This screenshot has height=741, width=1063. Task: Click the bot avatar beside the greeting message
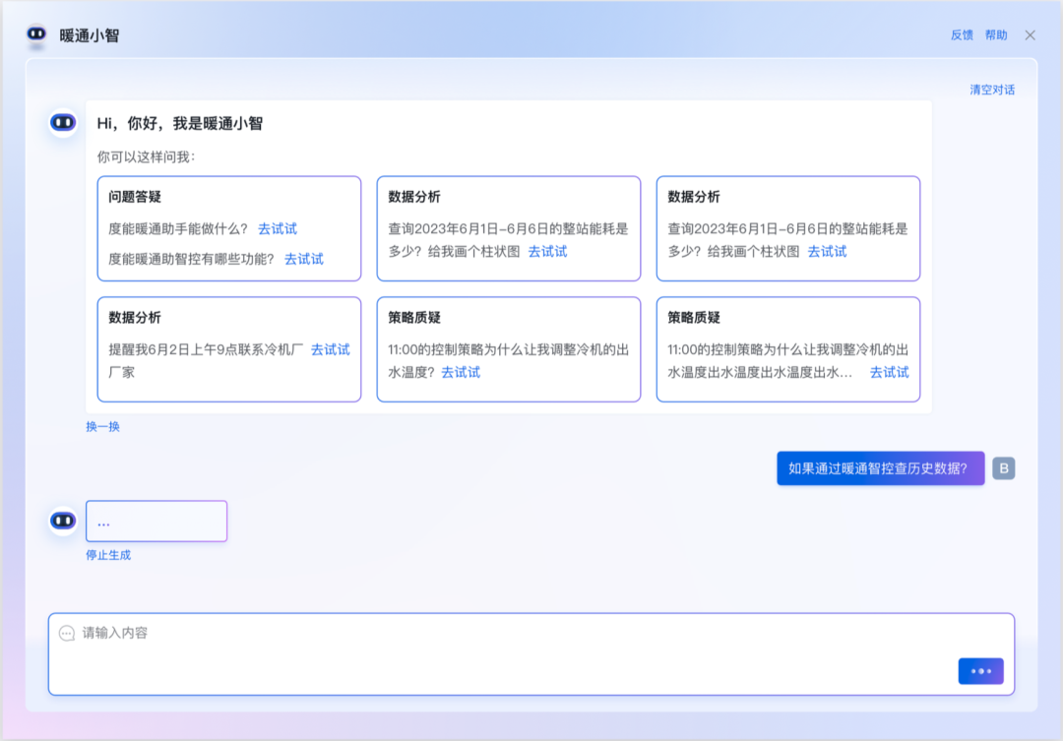coord(63,123)
